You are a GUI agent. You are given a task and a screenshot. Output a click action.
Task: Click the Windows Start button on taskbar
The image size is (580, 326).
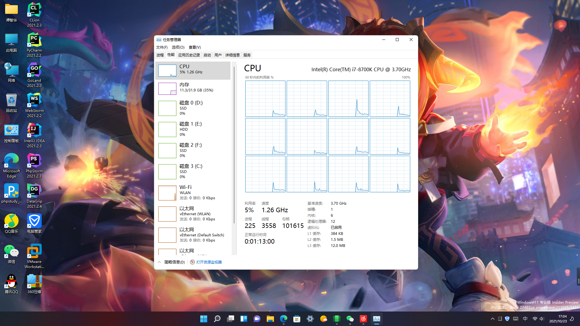(204, 319)
